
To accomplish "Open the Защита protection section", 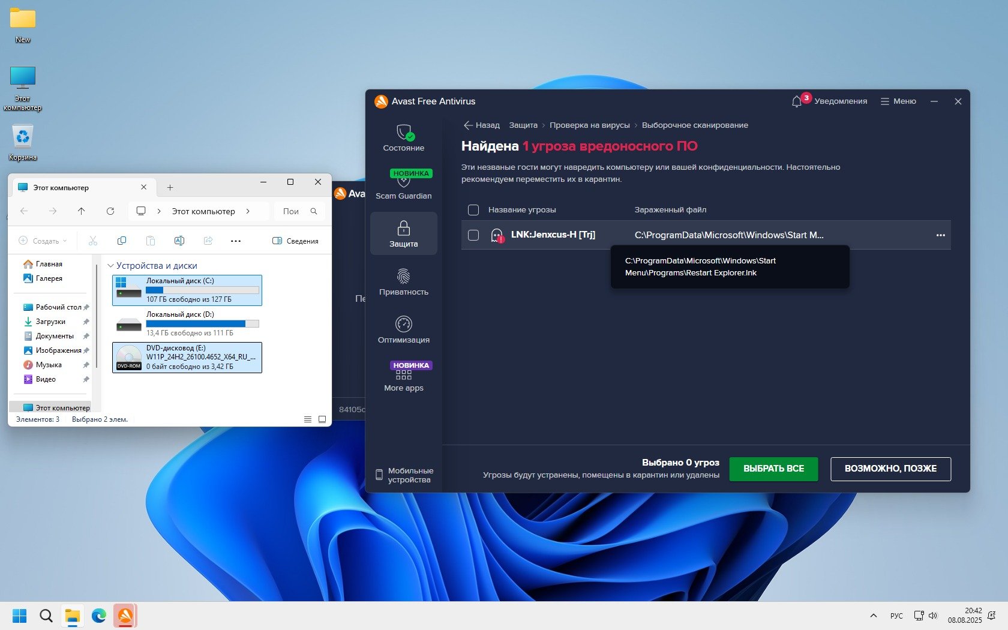I will (404, 233).
